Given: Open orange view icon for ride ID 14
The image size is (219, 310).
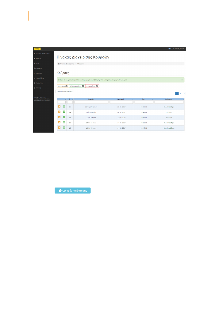Looking at the screenshot, I should click(59, 112).
